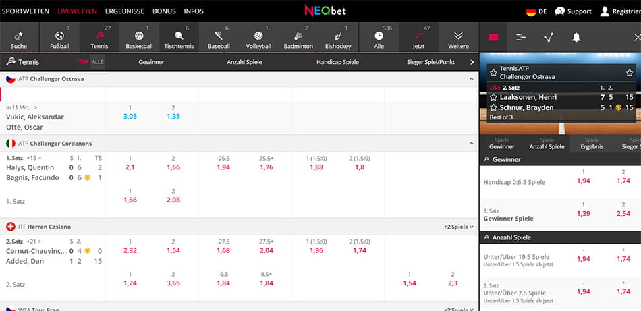Collapse the Gewinner market section header
Image resolution: width=641 pixels, height=311 pixels.
pos(560,159)
